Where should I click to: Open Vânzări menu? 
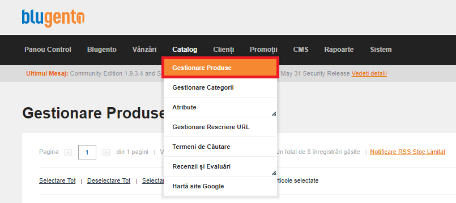(x=144, y=50)
